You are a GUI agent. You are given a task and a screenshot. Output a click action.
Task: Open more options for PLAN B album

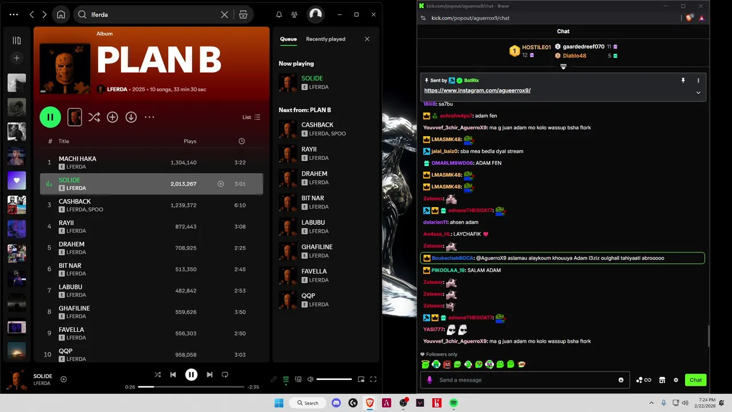point(149,117)
